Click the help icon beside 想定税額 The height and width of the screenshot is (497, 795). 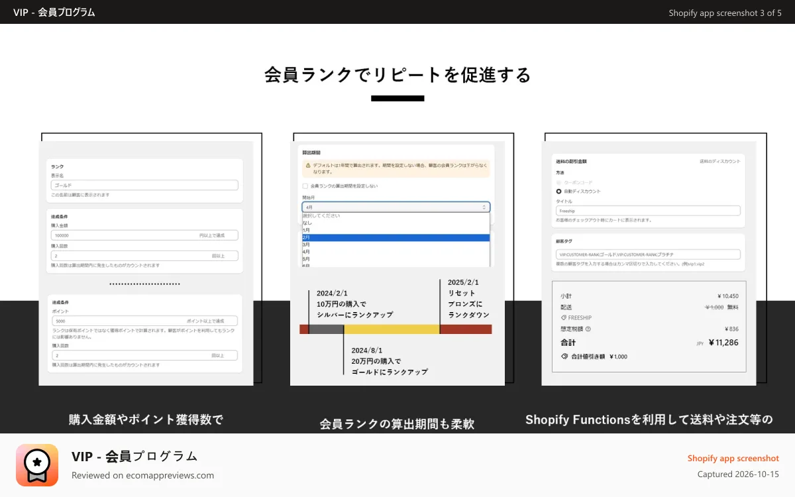tap(588, 329)
